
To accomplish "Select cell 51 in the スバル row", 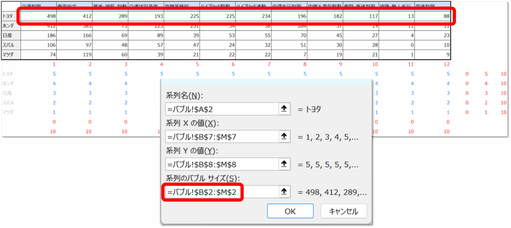I will 289,45.
